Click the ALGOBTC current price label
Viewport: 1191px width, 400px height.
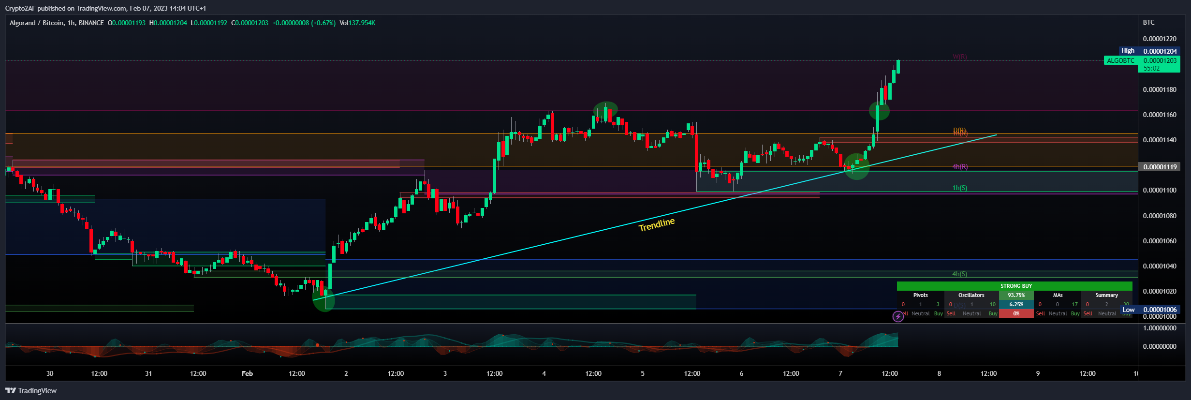pos(1142,64)
